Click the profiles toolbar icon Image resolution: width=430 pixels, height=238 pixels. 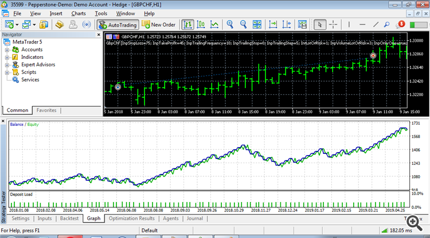click(26, 25)
